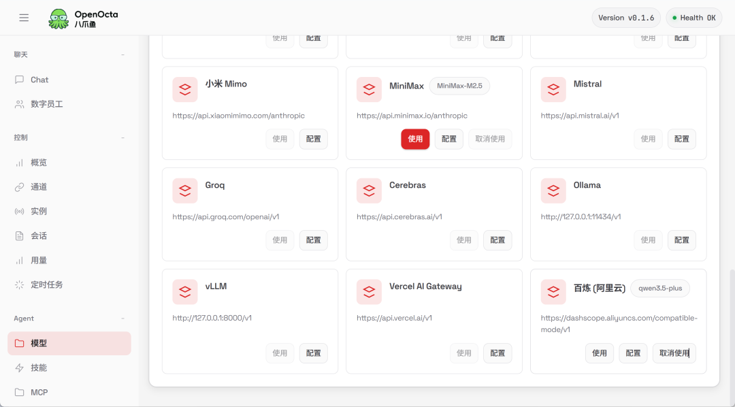Click the api.groq.com/openai/v1 URL text
Screen dimensions: 735x407
(226, 216)
